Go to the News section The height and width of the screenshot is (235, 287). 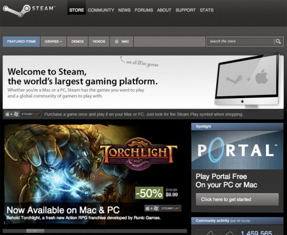click(x=124, y=10)
